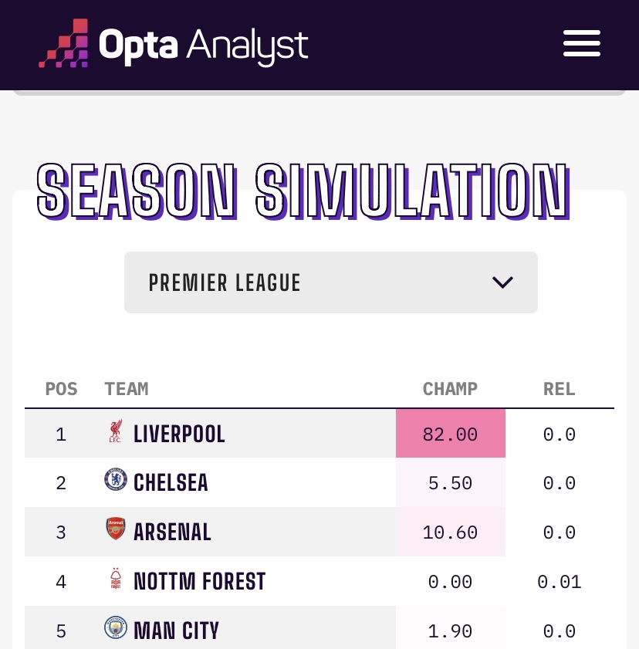Open the hamburger menu
This screenshot has width=639, height=649.
(x=581, y=43)
